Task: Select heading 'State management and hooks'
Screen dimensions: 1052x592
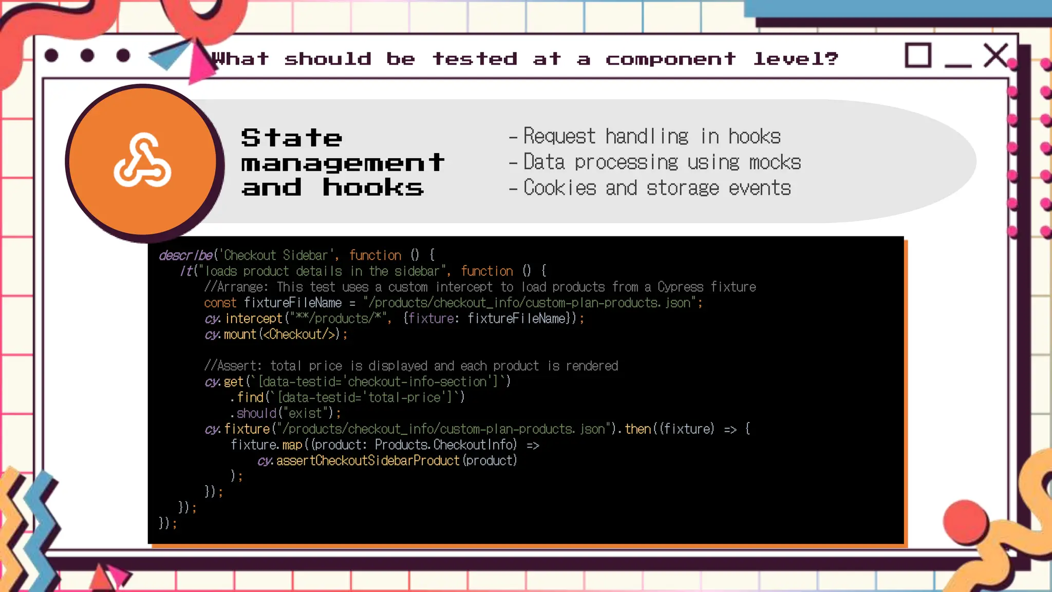Action: (343, 163)
